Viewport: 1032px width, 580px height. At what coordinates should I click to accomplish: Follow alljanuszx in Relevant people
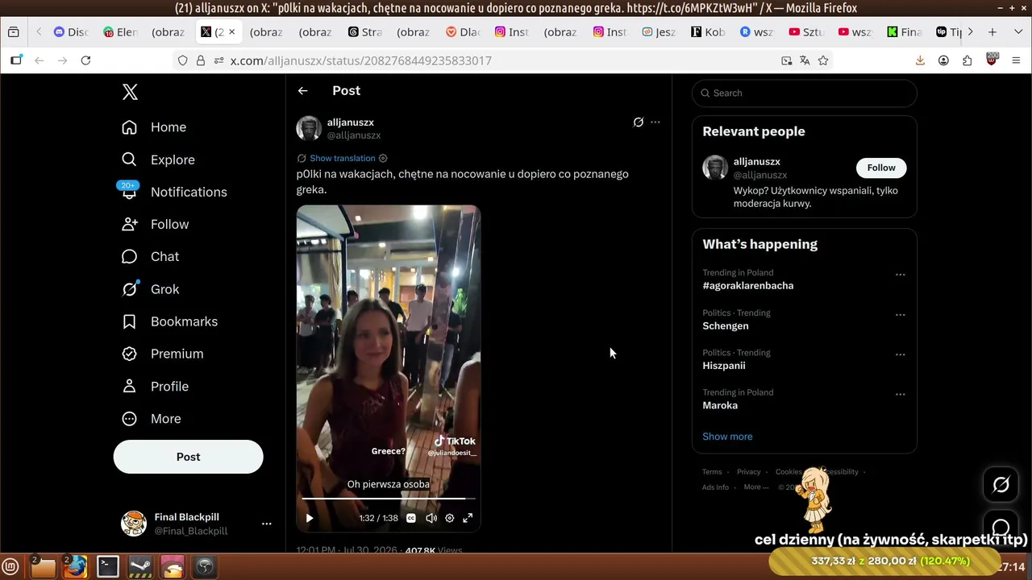(881, 168)
